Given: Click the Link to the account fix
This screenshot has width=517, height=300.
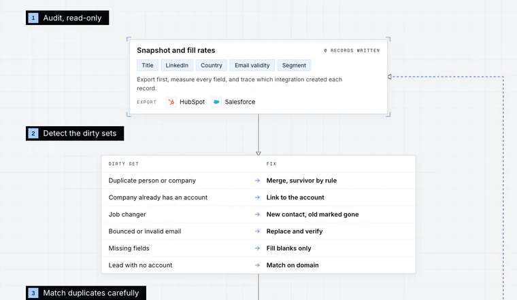Looking at the screenshot, I should (x=295, y=198).
